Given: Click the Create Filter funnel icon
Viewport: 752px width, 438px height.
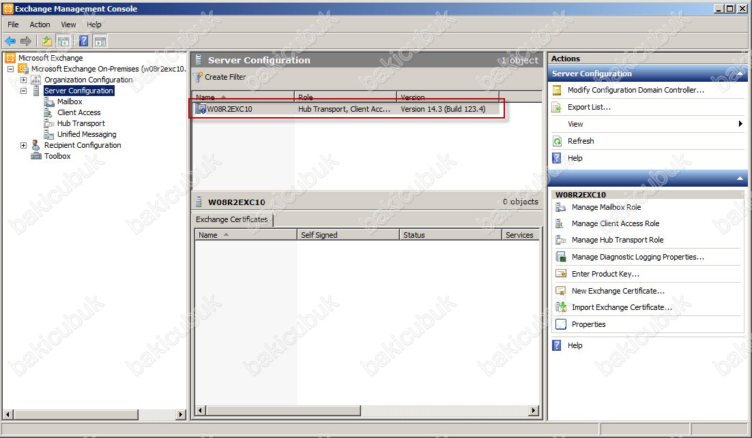Looking at the screenshot, I should click(198, 77).
